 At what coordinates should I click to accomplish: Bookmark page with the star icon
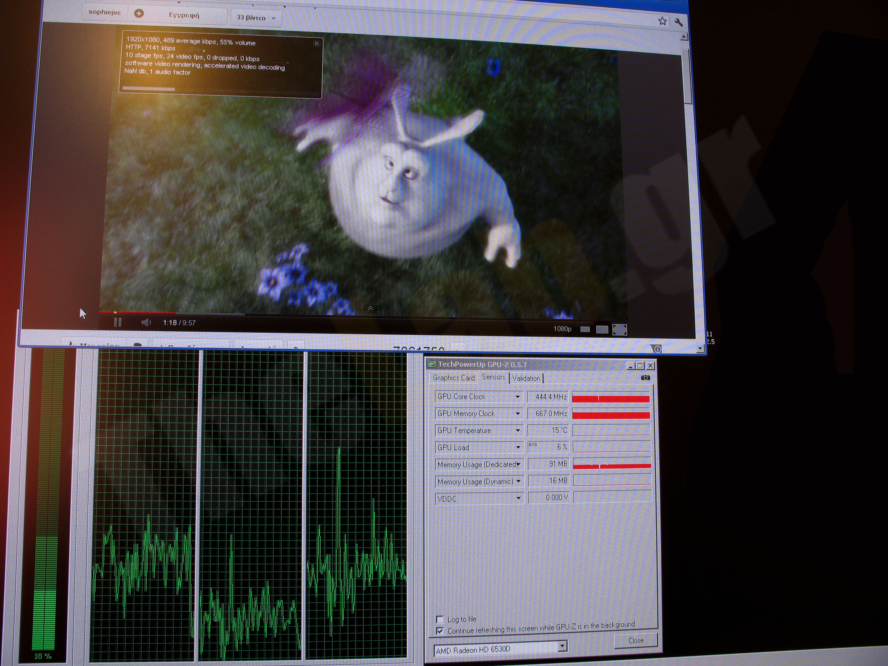click(662, 21)
